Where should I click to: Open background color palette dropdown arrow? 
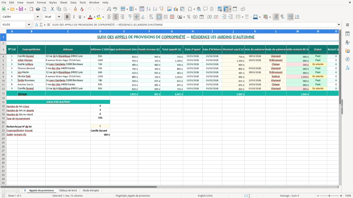click(x=103, y=17)
